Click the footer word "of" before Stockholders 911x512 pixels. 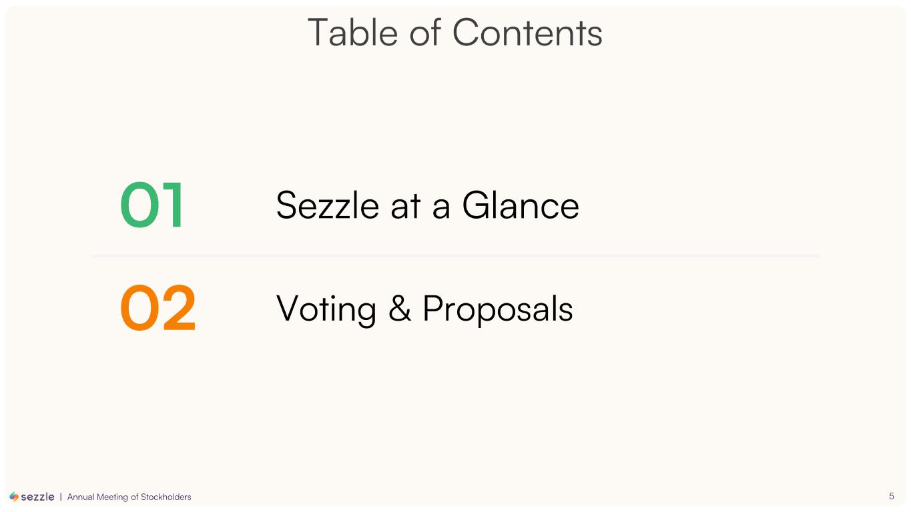(135, 497)
